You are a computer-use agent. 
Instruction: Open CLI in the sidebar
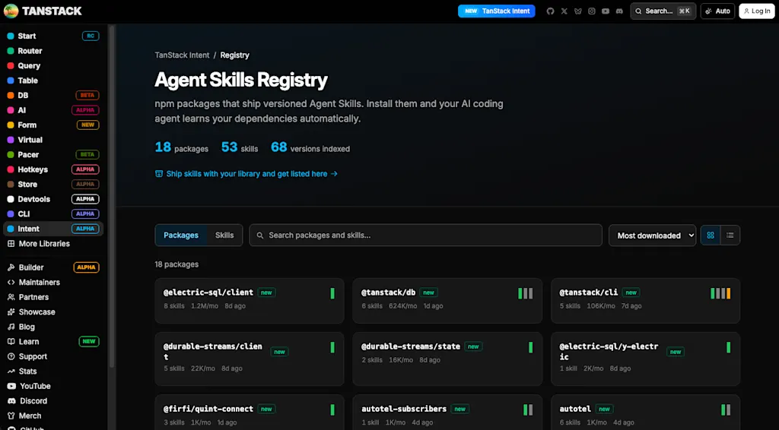[x=53, y=213]
